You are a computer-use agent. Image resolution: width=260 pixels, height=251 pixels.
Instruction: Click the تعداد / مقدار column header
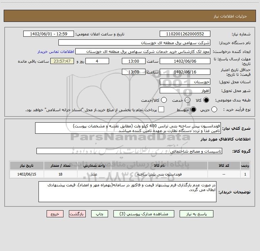click(60, 165)
